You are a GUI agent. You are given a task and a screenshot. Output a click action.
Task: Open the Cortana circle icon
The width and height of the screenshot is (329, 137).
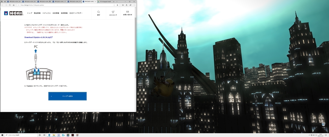40,135
